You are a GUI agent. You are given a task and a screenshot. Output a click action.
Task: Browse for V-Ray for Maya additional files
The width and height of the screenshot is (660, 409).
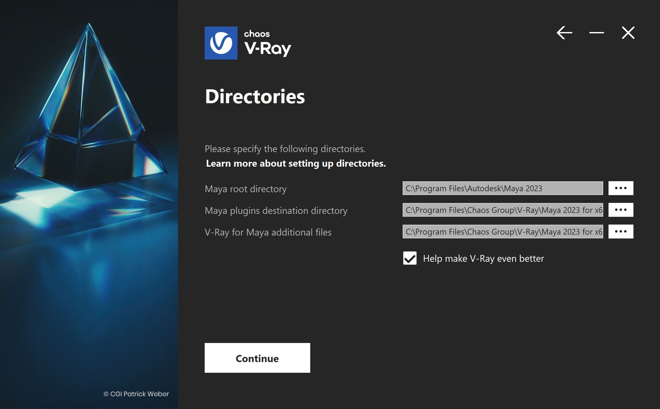pyautogui.click(x=620, y=232)
